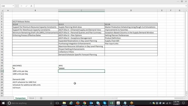The width and height of the screenshot is (188, 106).
Task: Select column F header
Action: 171,11
